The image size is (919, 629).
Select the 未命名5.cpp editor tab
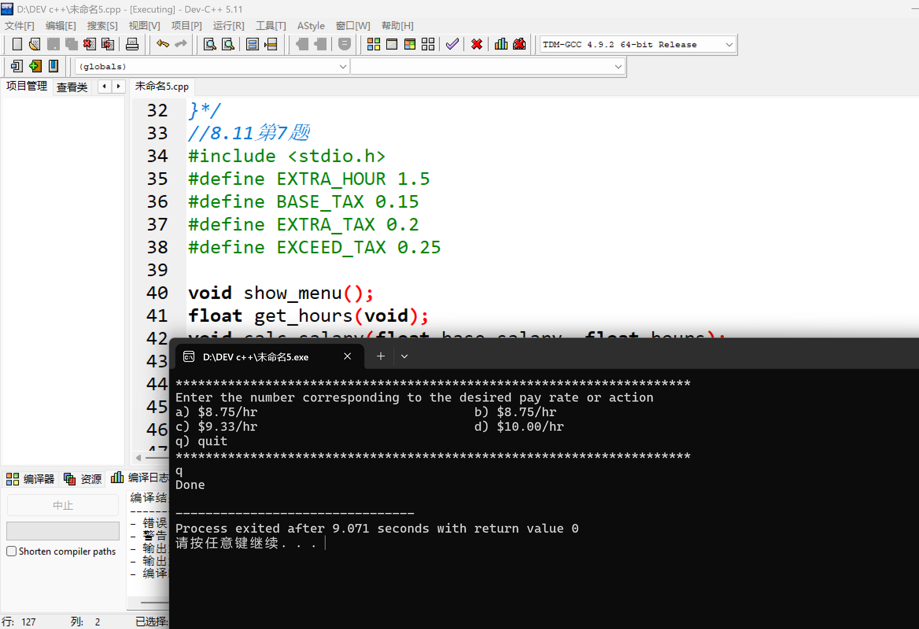coord(161,87)
